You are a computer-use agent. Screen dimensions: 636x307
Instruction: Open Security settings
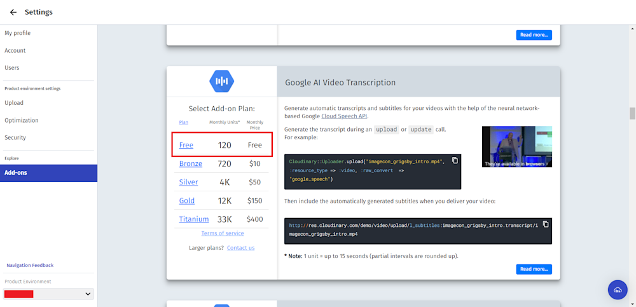pyautogui.click(x=15, y=137)
